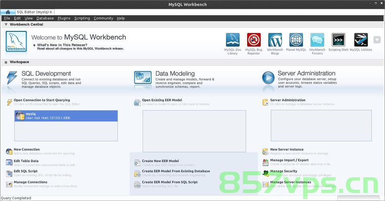The width and height of the screenshot is (385, 201).
Task: Click Create EER Model From SQL Script link
Action: (x=170, y=182)
